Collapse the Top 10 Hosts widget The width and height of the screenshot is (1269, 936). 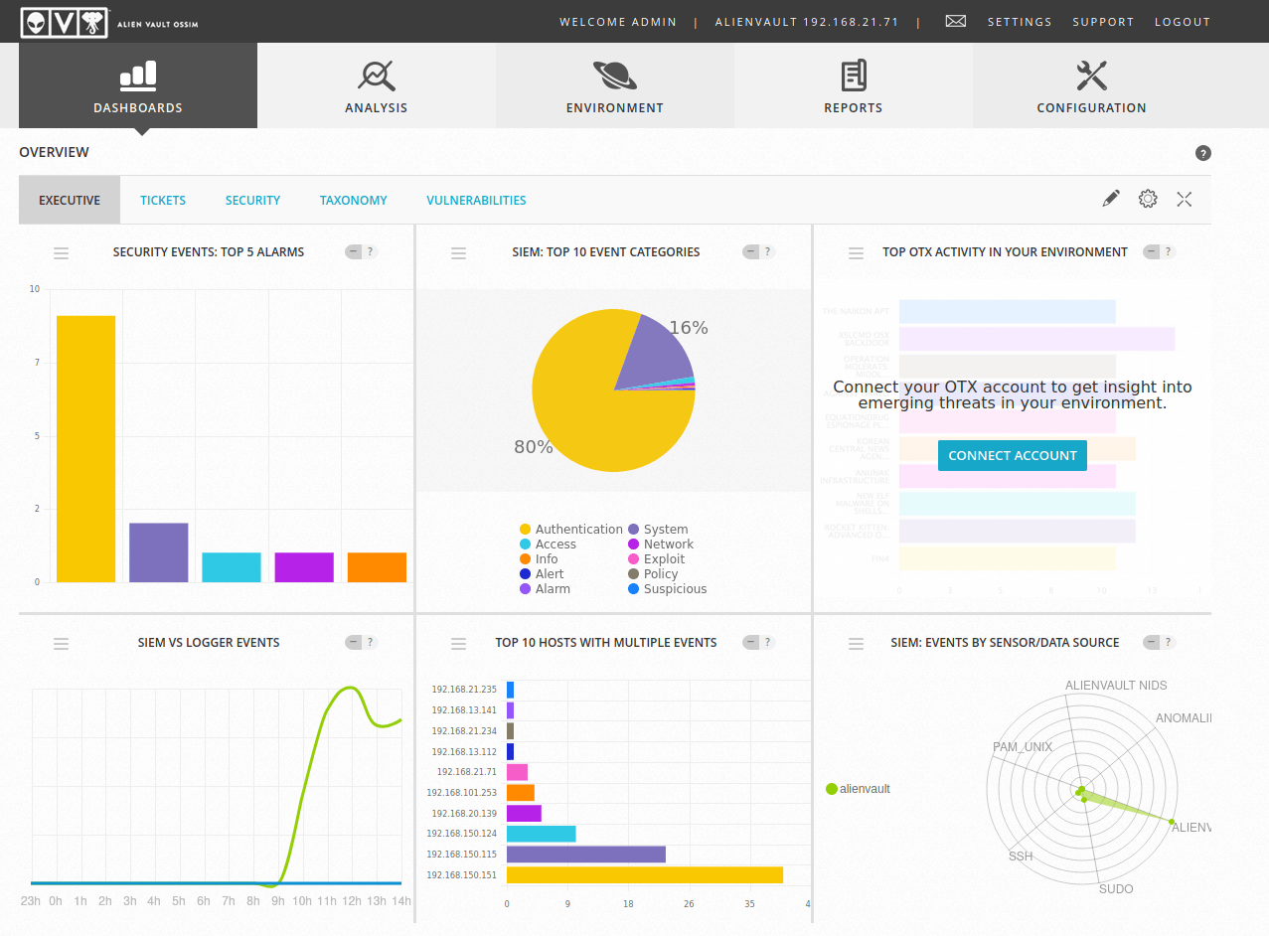coord(751,643)
